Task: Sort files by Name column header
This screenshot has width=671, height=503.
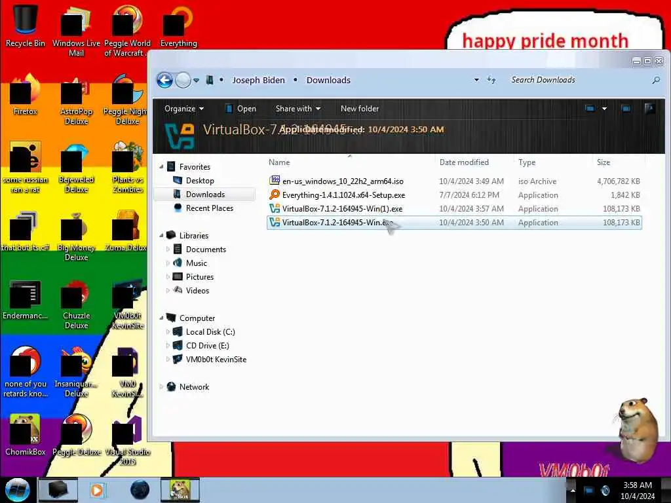Action: [350, 162]
